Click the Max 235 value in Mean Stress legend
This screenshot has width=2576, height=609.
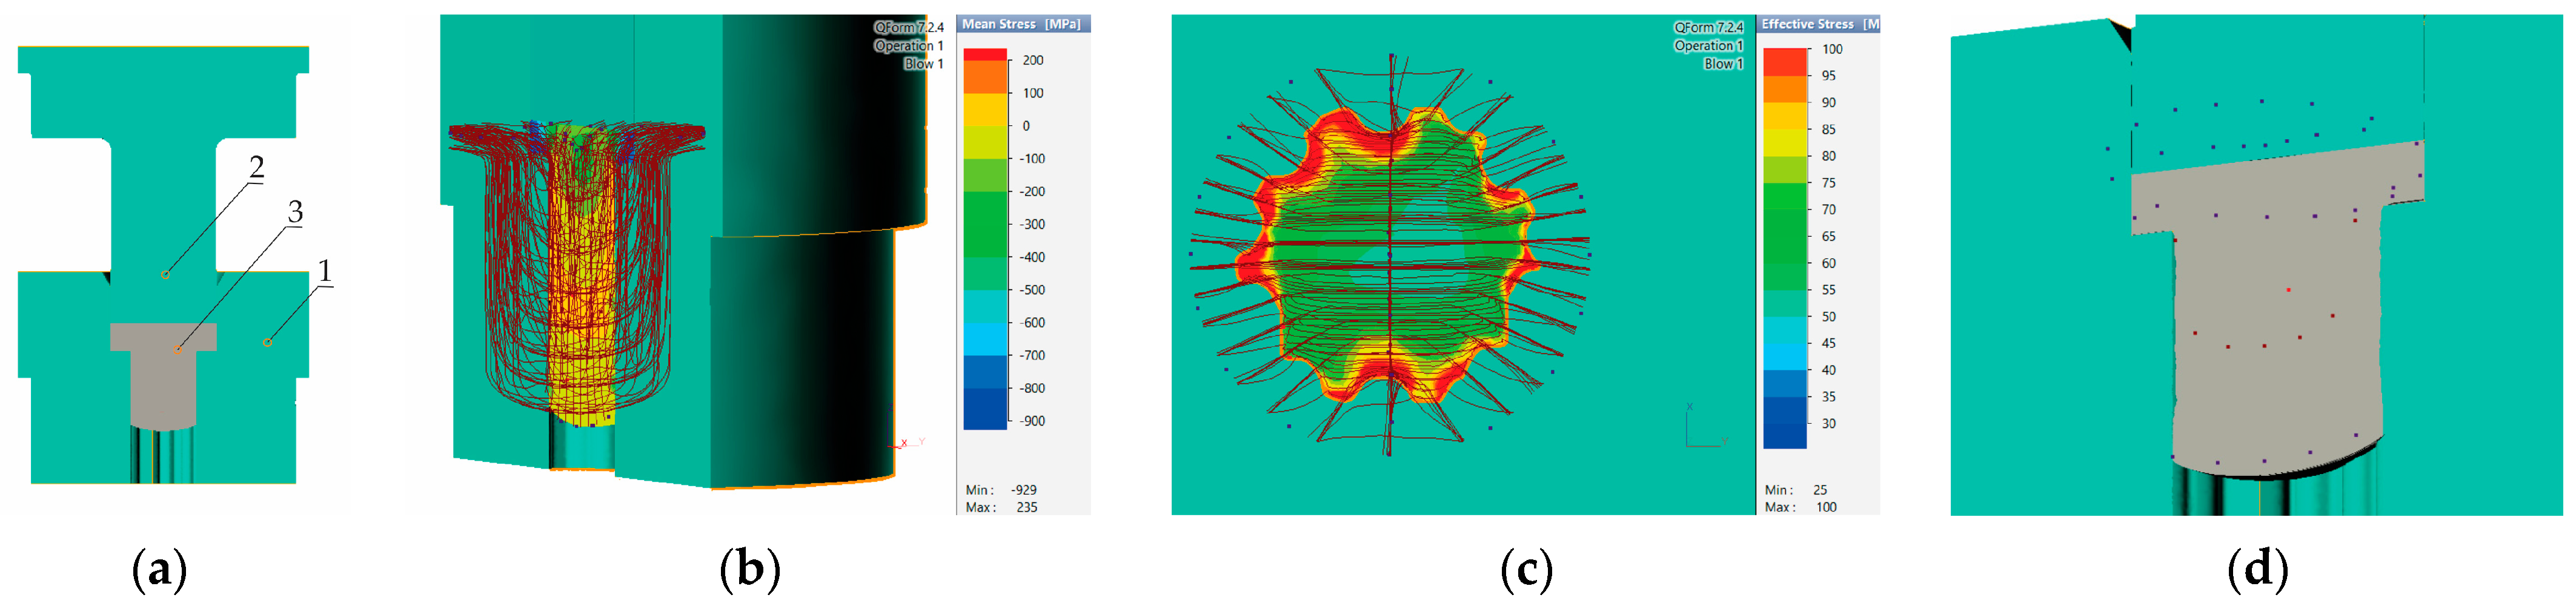(1026, 507)
